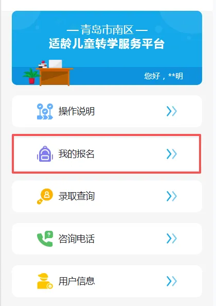Viewport: 216px width, 306px height.
Task: Expand 我的报名 via its double chevron
Action: click(172, 154)
